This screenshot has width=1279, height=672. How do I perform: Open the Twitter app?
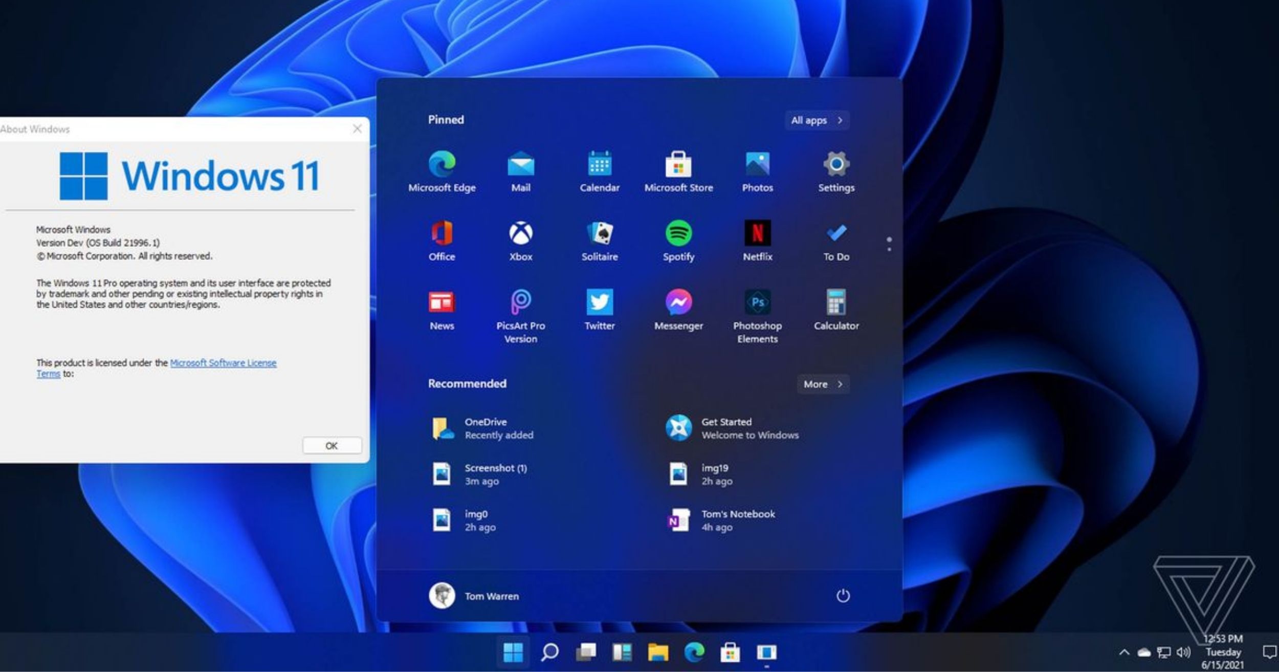coord(600,310)
